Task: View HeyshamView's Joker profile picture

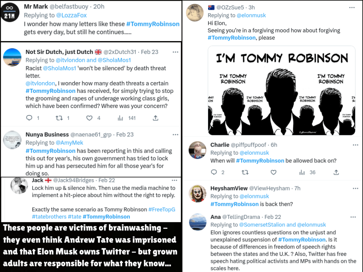Action: pos(197,193)
